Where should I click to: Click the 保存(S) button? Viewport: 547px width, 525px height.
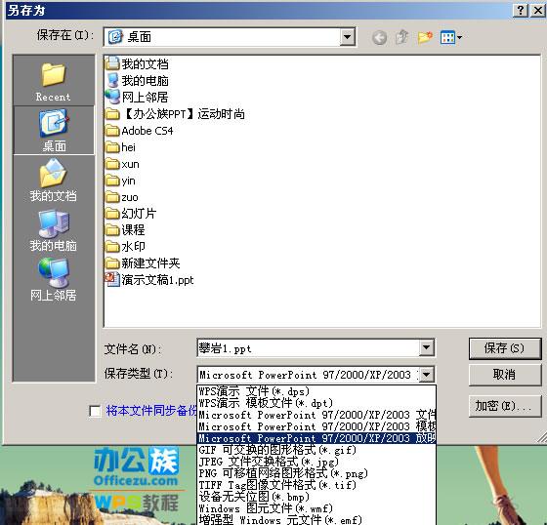(505, 348)
